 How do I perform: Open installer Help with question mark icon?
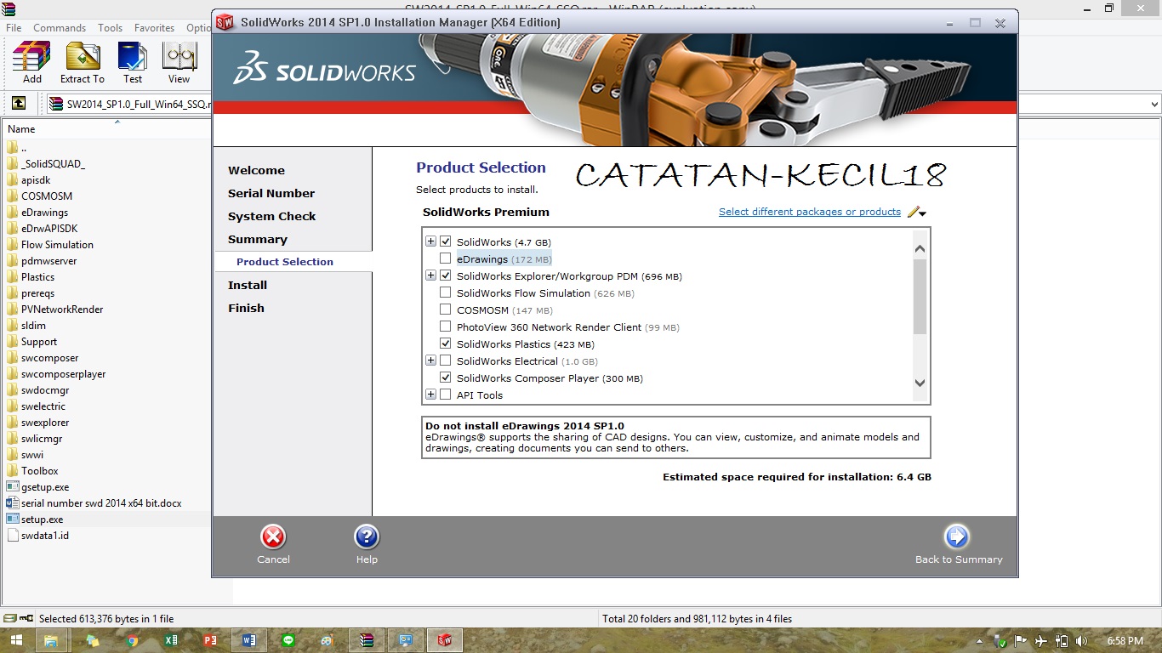[x=367, y=537]
